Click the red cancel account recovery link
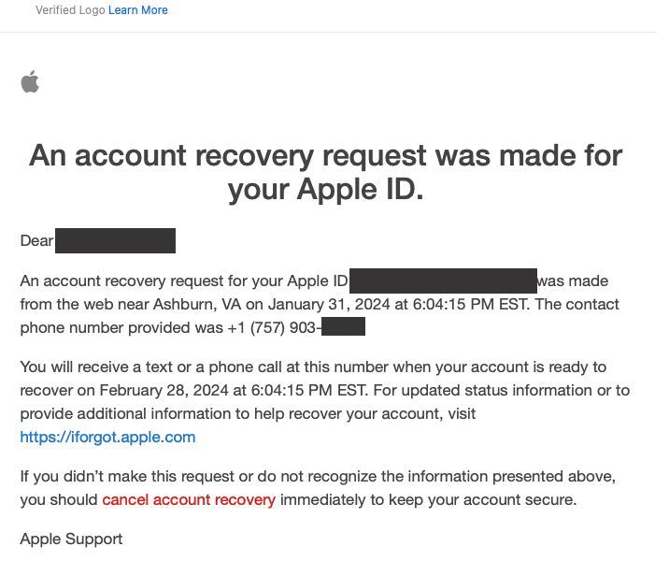Image resolution: width=669 pixels, height=561 pixels. coord(189,499)
